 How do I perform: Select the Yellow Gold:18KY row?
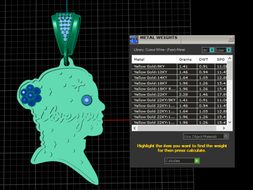tap(179, 83)
